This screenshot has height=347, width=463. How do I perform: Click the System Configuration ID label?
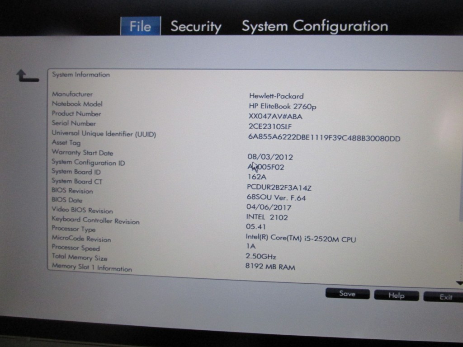coord(88,163)
